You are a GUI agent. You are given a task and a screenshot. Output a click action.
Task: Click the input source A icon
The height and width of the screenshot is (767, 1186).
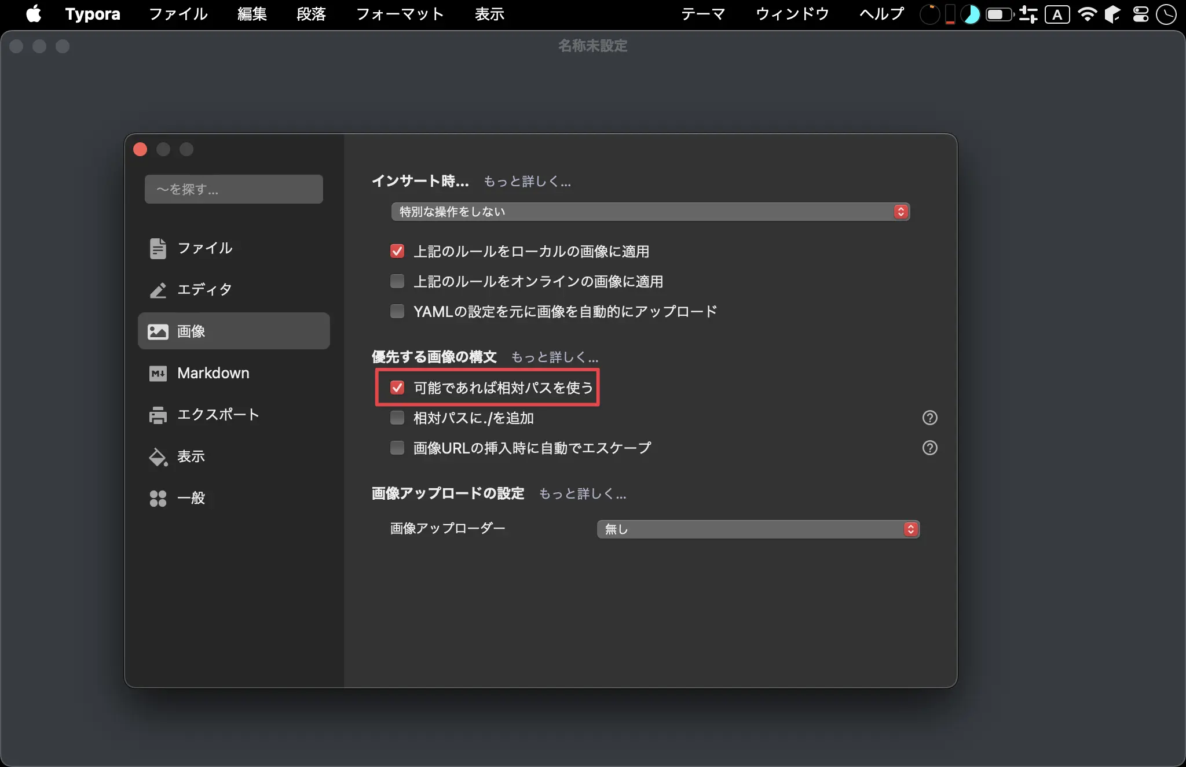[x=1057, y=14]
